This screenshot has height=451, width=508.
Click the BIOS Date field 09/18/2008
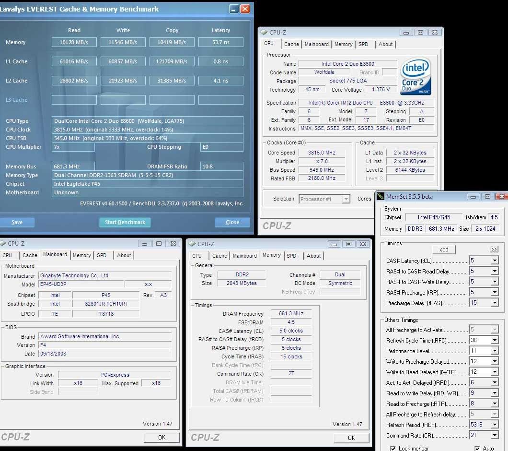tap(105, 354)
